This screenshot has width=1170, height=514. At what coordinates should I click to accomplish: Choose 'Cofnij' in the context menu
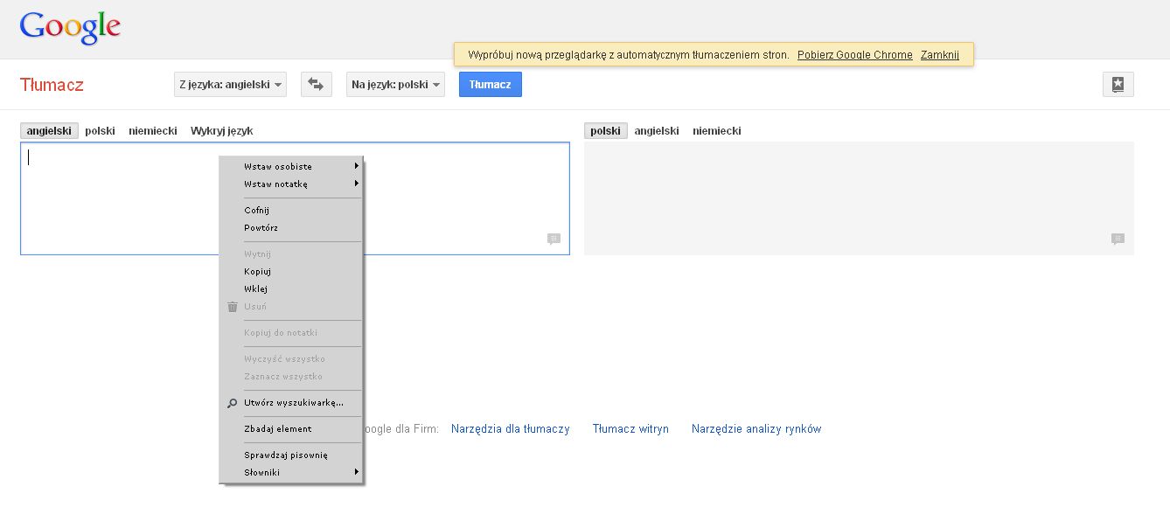pyautogui.click(x=291, y=211)
